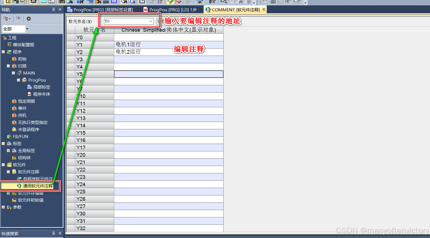Click the 软元件名 column header
Image resolution: width=430 pixels, height=238 pixels.
pos(94,30)
